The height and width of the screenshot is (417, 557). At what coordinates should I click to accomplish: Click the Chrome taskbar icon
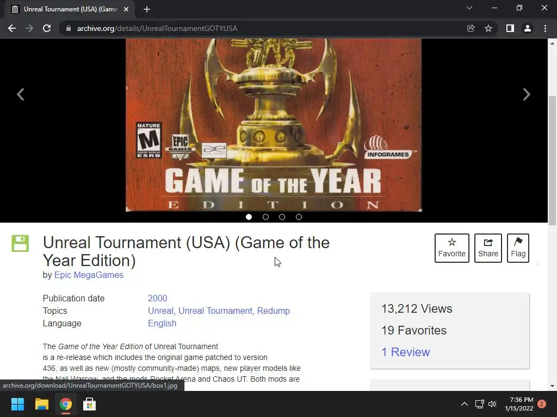(65, 404)
